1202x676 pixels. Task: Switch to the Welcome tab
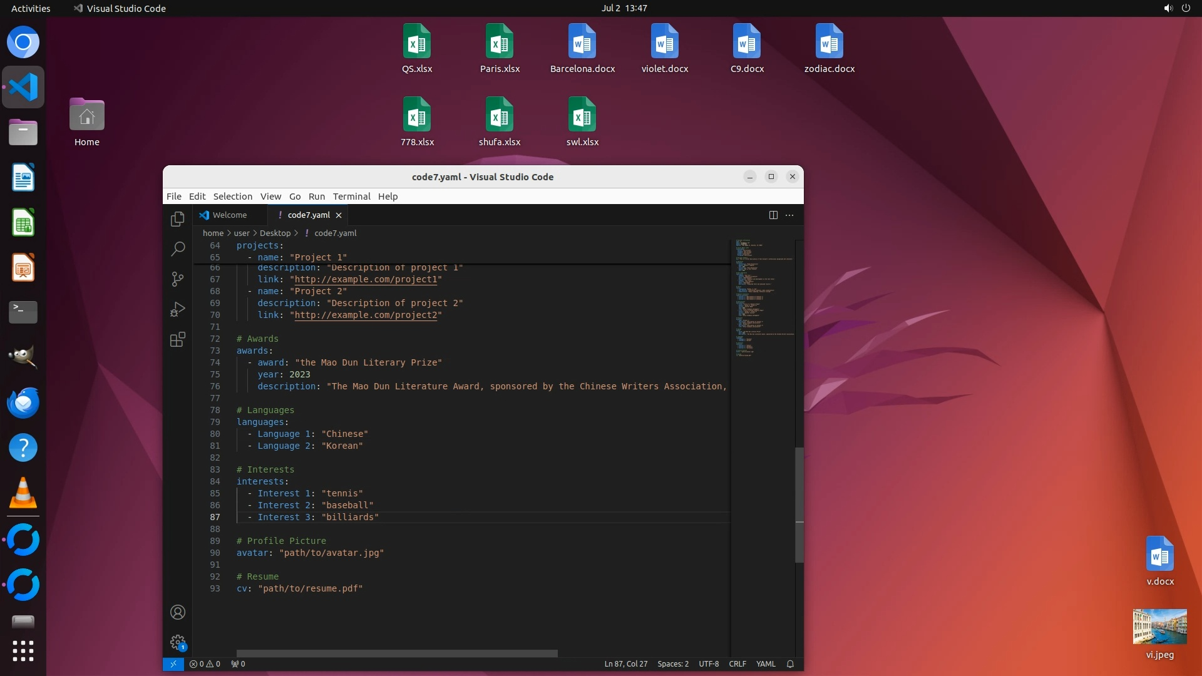pyautogui.click(x=229, y=215)
